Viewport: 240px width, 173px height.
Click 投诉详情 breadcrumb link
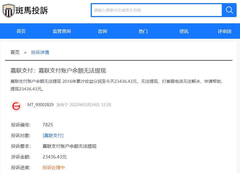pos(40,52)
